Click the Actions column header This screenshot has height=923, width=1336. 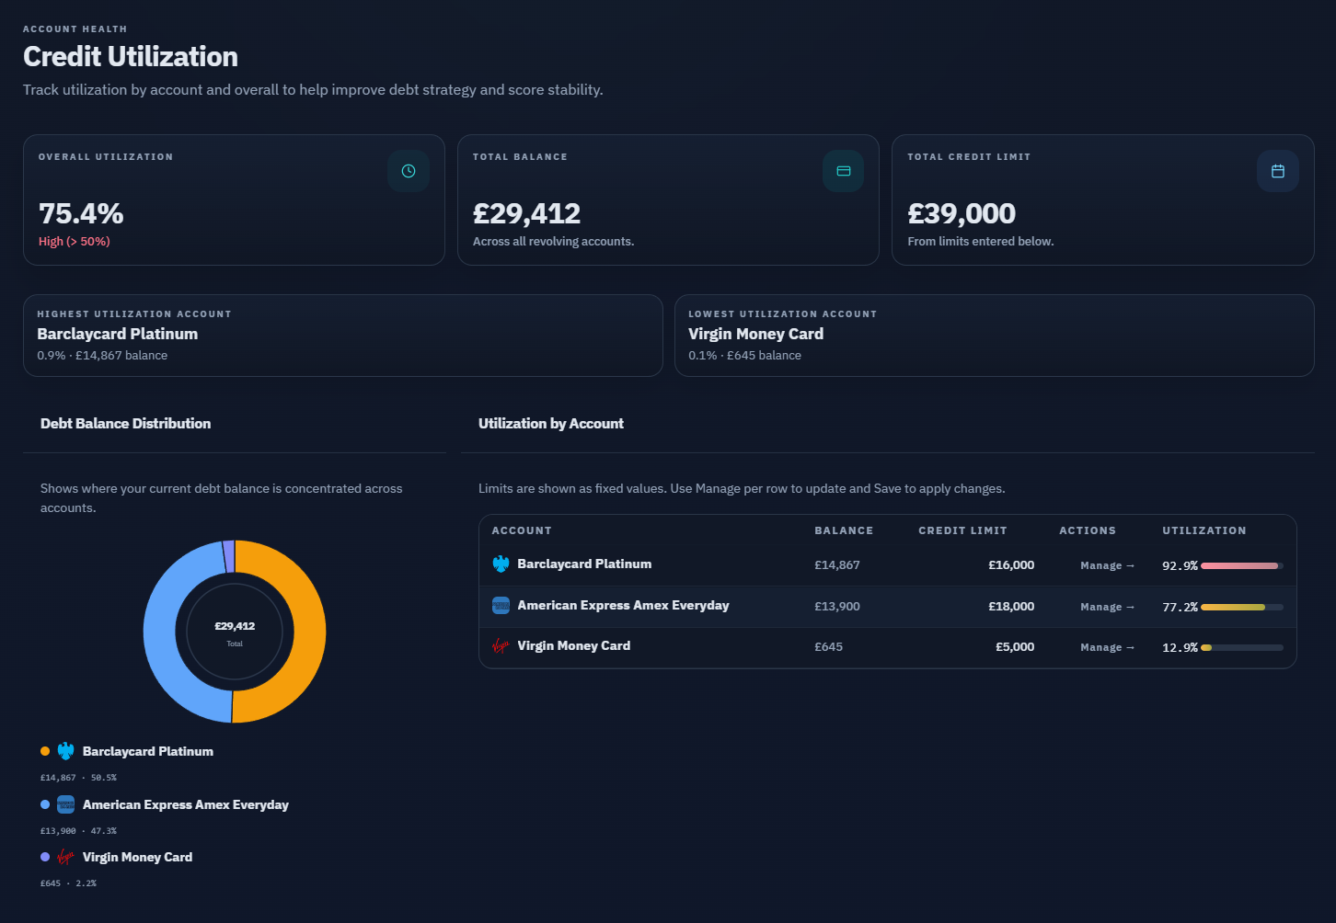(x=1088, y=530)
